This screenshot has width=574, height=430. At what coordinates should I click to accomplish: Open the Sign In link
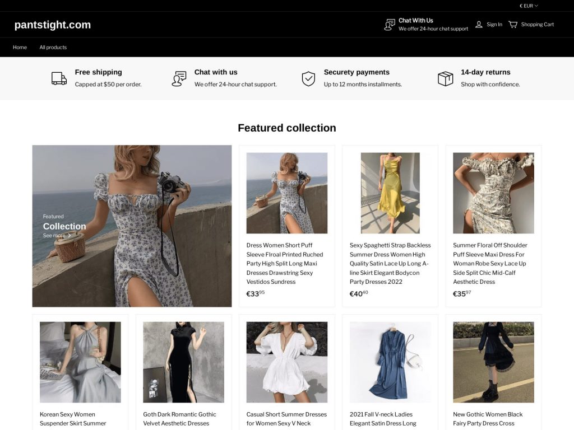tap(494, 25)
